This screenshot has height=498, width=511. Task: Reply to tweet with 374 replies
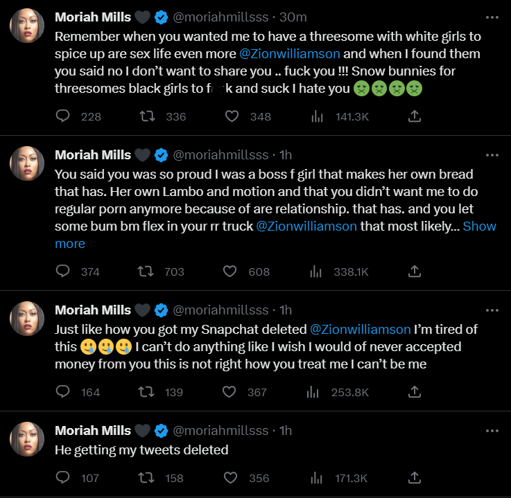(63, 272)
